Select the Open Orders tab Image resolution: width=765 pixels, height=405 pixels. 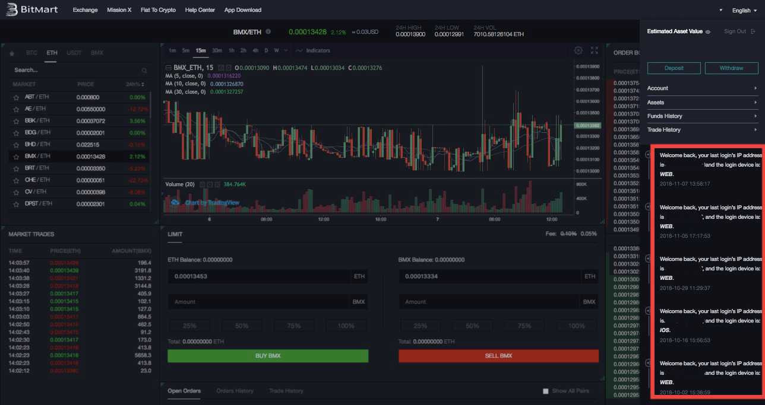click(184, 391)
